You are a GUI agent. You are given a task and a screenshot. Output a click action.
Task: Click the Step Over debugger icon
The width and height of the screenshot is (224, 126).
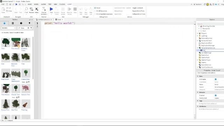coord(86,9)
